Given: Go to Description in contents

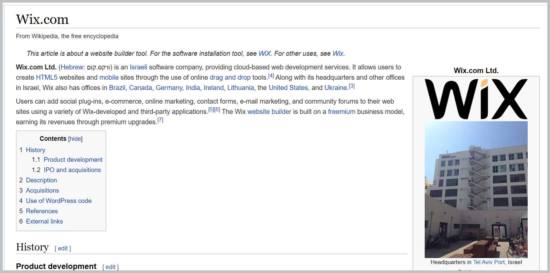Looking at the screenshot, I should point(41,180).
